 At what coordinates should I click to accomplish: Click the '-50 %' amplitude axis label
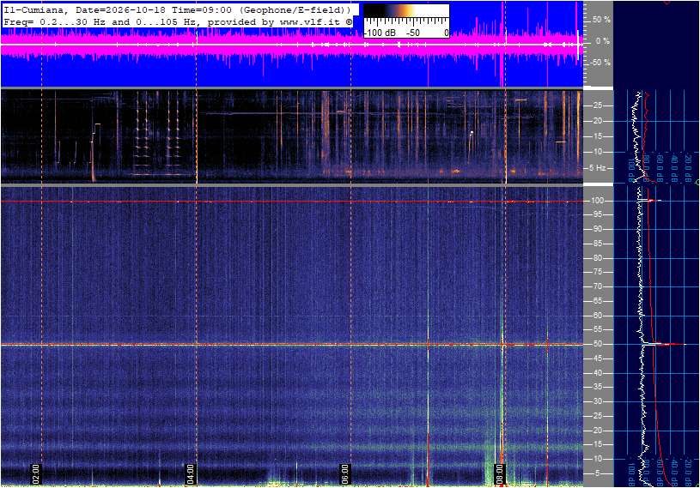tap(600, 63)
